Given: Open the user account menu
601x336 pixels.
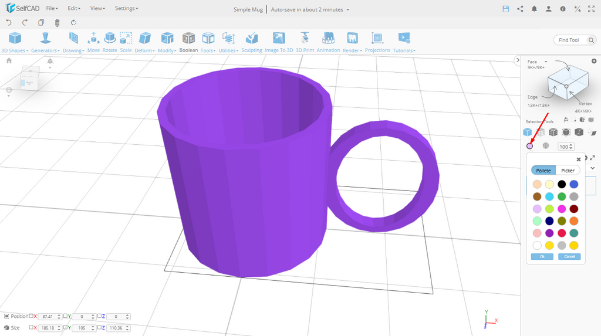Looking at the screenshot, I should pyautogui.click(x=549, y=9).
